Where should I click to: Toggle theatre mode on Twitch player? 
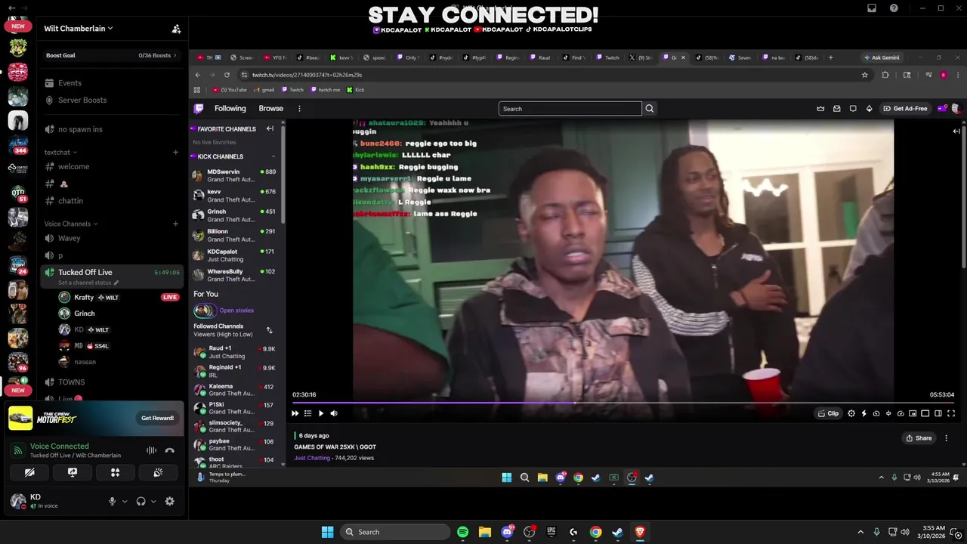click(x=938, y=413)
